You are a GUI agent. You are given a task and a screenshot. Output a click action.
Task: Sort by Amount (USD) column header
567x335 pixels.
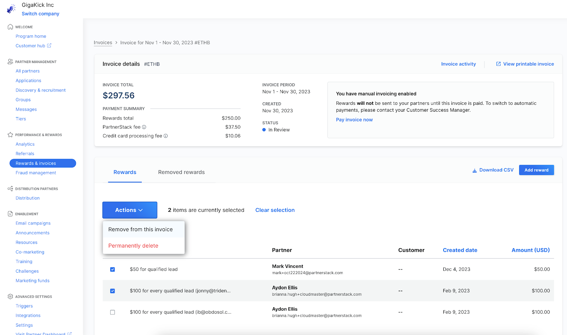pos(530,250)
